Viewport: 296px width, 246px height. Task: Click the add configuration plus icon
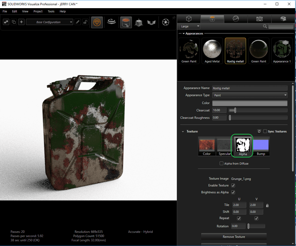pyautogui.click(x=21, y=22)
